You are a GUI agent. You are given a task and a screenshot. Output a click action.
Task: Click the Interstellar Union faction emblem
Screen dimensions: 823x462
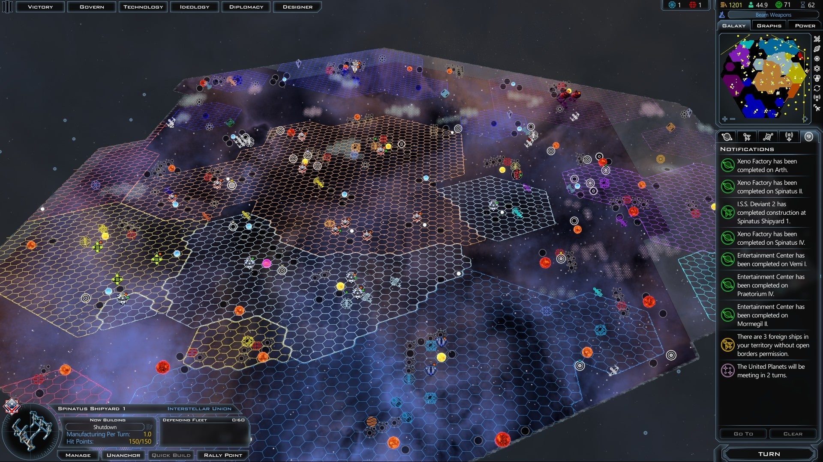coord(12,406)
